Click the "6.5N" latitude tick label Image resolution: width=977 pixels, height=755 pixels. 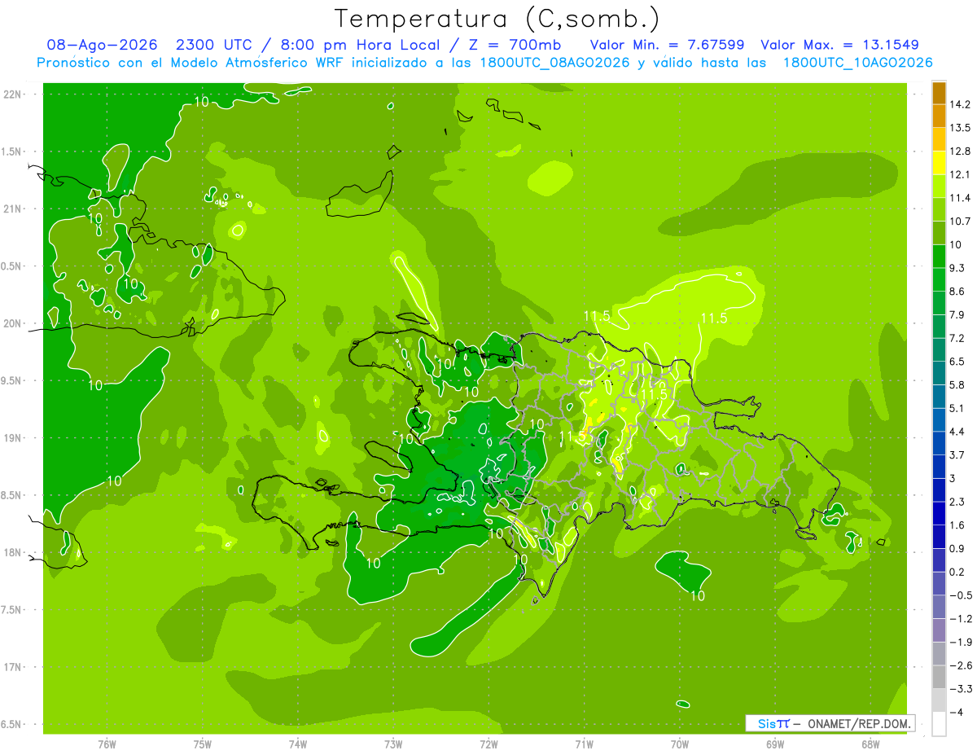[x=11, y=725]
